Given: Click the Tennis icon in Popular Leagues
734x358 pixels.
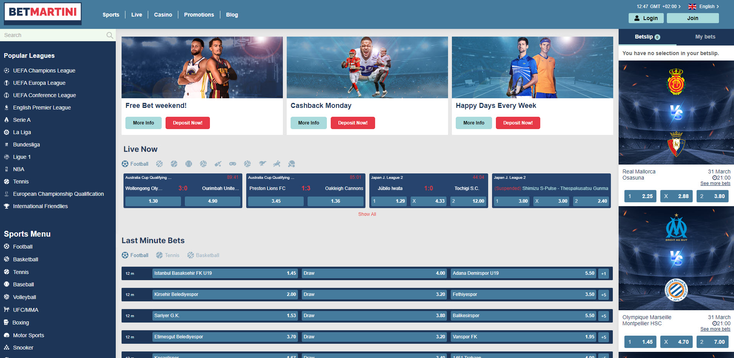Looking at the screenshot, I should click(7, 182).
